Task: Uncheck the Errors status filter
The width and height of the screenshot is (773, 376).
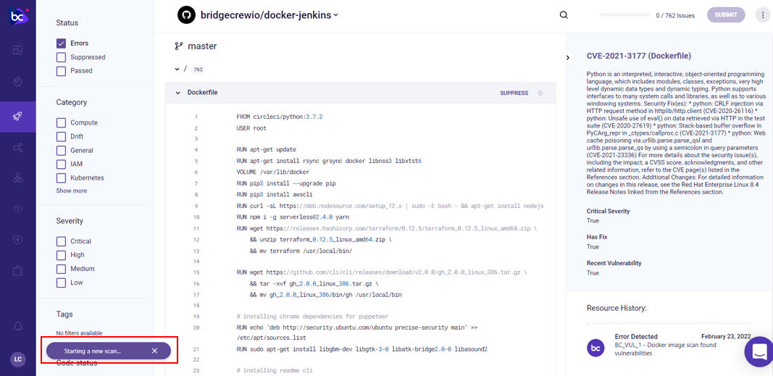Action: point(61,43)
